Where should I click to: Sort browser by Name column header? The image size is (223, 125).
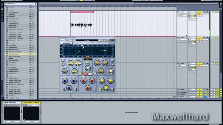click(16, 6)
